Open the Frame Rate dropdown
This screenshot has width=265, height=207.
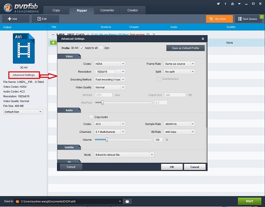point(179,64)
